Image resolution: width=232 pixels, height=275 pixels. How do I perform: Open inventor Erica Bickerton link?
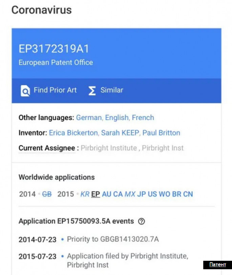point(74,133)
